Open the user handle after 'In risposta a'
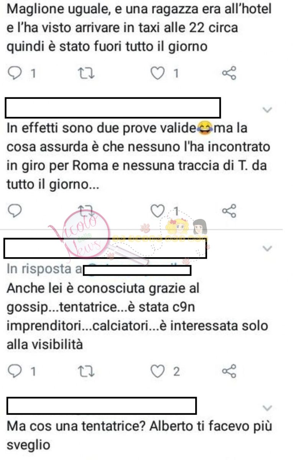 coord(137,270)
